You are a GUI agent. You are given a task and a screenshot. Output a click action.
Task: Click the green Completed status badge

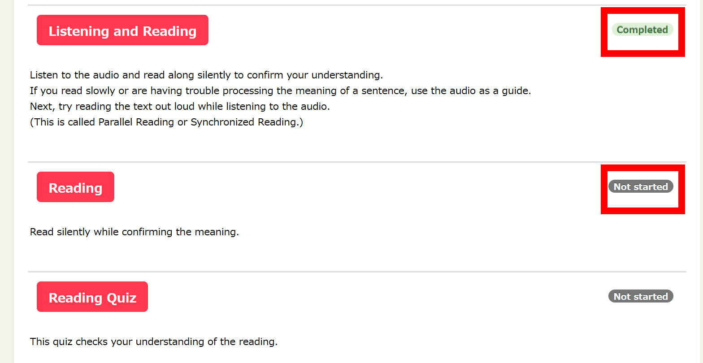coord(642,30)
